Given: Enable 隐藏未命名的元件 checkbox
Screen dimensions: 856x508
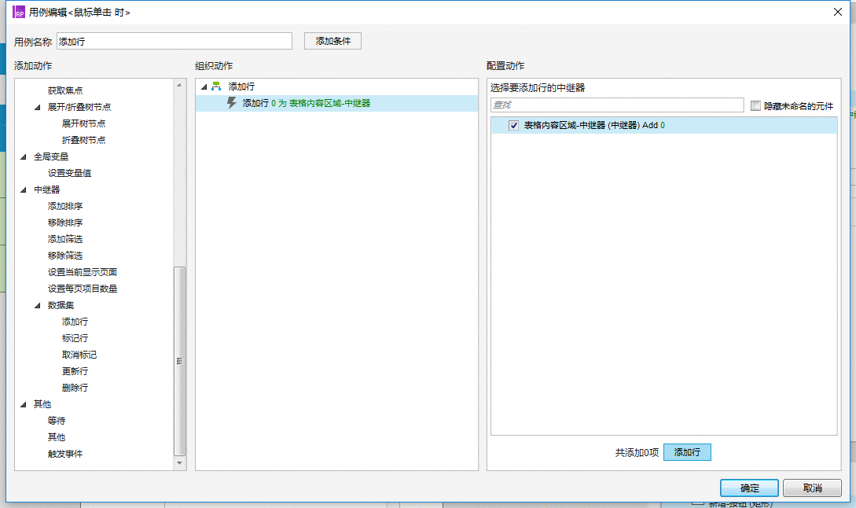Looking at the screenshot, I should pyautogui.click(x=755, y=106).
